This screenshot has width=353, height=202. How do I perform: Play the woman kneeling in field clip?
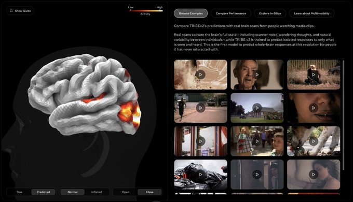pyautogui.click(x=314, y=75)
